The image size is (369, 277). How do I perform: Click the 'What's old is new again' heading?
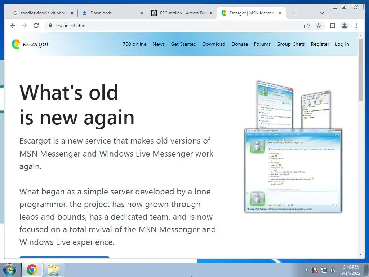[77, 105]
